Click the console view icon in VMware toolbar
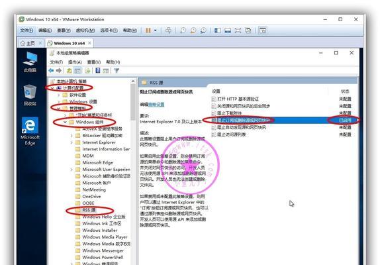The width and height of the screenshot is (380, 265). (263, 30)
